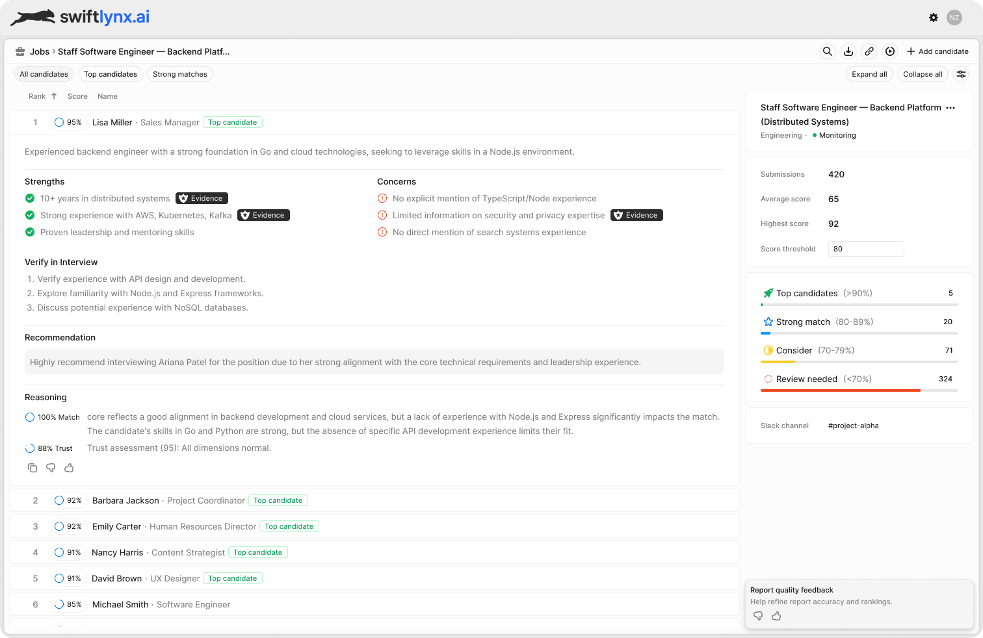Copy Lisa Miller's reasoning with copy icon

tap(33, 468)
